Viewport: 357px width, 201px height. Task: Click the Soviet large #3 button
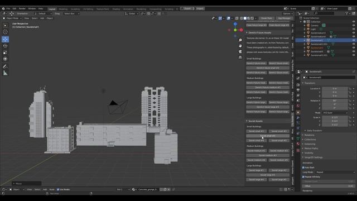click(x=268, y=175)
